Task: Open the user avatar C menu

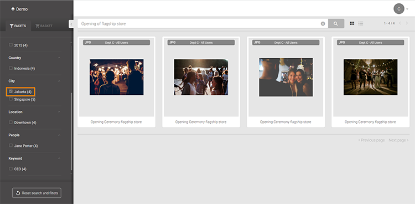Action: (399, 9)
